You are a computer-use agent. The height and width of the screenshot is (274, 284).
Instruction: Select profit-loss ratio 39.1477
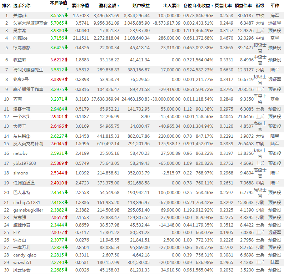tap(246, 48)
